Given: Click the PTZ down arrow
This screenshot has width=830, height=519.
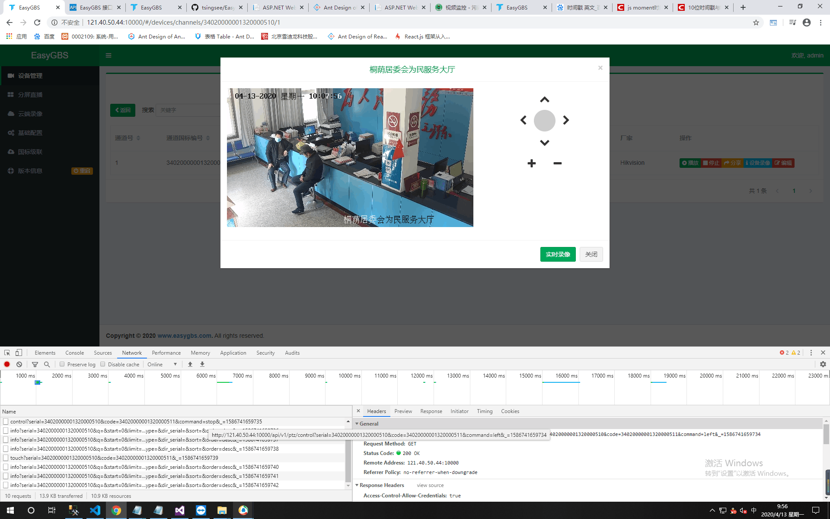Looking at the screenshot, I should coord(544,142).
